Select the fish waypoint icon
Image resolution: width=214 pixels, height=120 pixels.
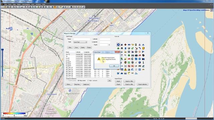[x=129, y=45]
